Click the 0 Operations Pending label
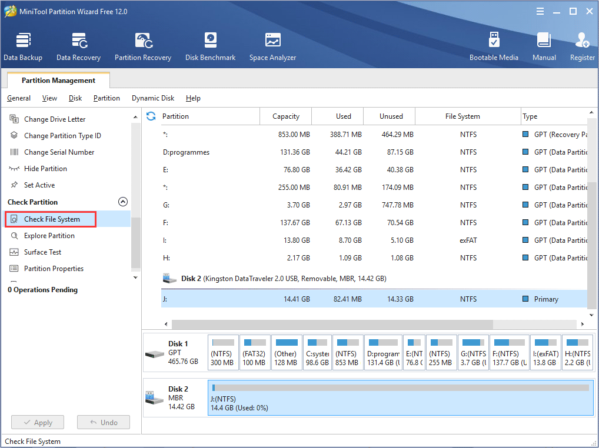This screenshot has width=599, height=448. coord(42,290)
